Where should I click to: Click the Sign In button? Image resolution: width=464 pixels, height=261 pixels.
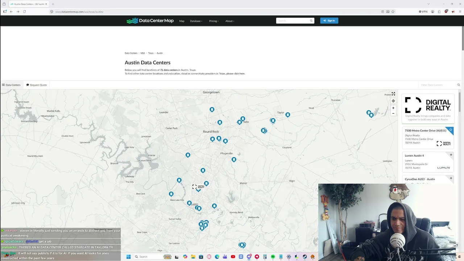(329, 21)
